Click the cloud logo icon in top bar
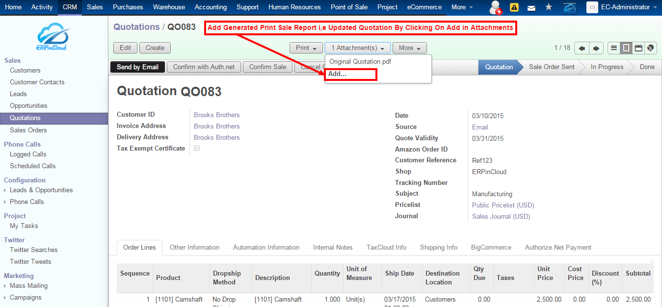The image size is (662, 307). (x=569, y=7)
